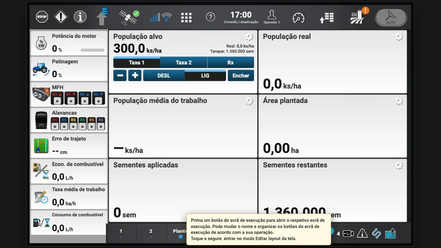The height and width of the screenshot is (248, 441).
Task: Increase target population with plus button
Action: pos(135,75)
